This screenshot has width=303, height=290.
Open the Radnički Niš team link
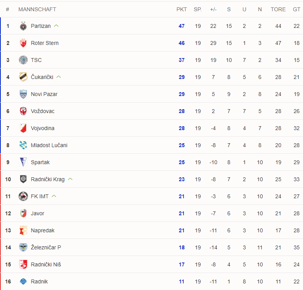coord(46,264)
